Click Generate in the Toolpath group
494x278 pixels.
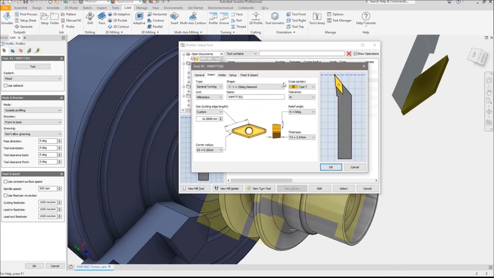click(x=23, y=26)
